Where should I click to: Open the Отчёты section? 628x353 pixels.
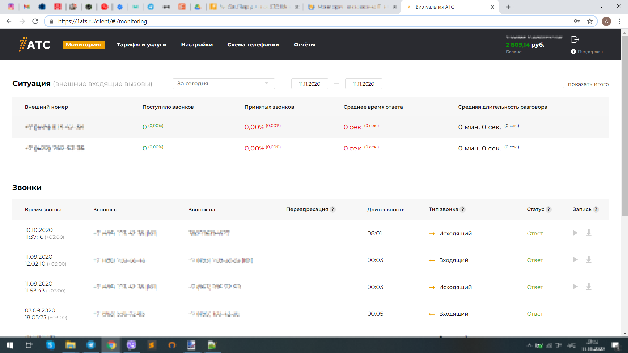pos(304,44)
